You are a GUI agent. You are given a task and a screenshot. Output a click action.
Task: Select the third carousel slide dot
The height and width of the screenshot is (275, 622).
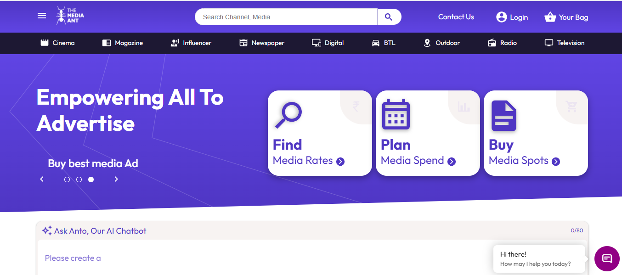tap(91, 180)
